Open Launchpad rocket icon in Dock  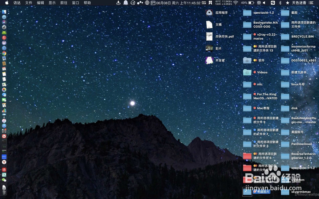4,27
